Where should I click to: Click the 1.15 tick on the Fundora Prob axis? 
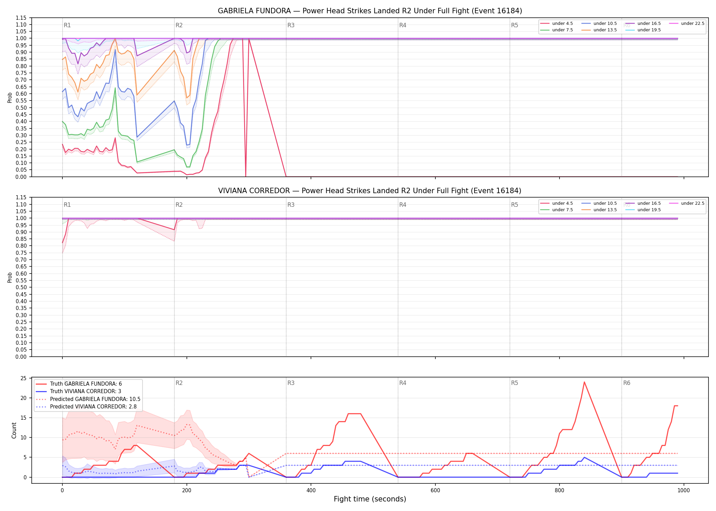22,18
